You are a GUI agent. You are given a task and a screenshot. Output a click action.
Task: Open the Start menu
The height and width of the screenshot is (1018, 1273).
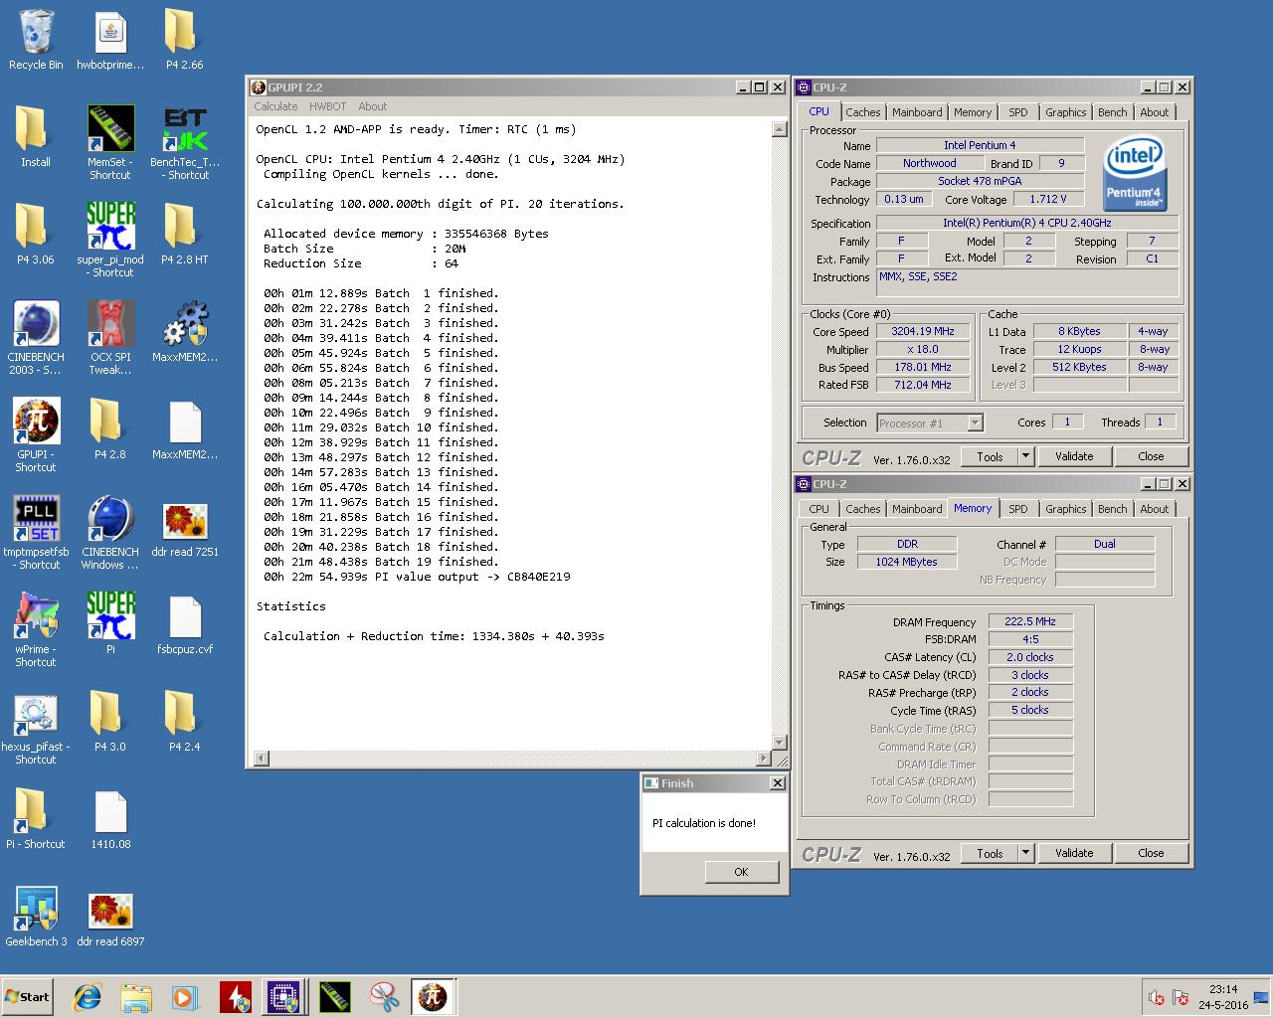pos(28,997)
